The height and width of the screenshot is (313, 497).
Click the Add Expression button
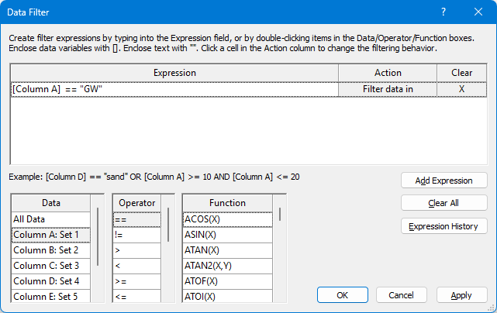(x=444, y=181)
